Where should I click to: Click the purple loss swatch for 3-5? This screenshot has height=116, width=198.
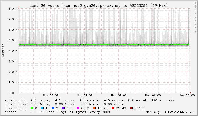[x=64, y=108]
